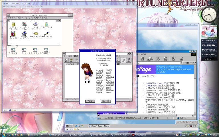
Task: Open the フロッピー menu of Virtual PC
Action: tap(29, 7)
